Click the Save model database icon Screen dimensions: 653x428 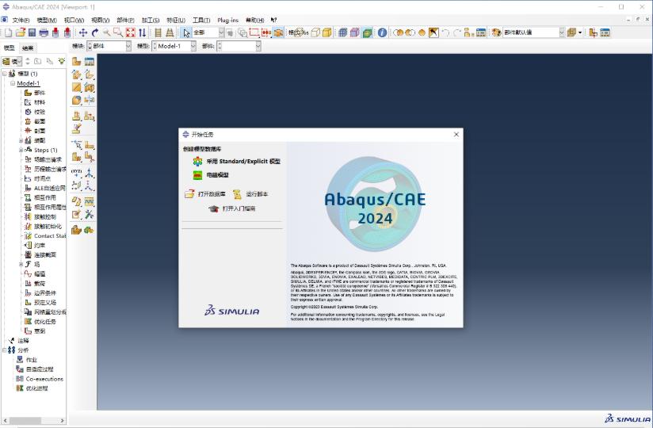point(32,32)
